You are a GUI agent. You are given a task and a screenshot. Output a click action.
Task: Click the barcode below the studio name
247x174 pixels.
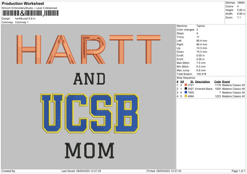coord(30,13)
